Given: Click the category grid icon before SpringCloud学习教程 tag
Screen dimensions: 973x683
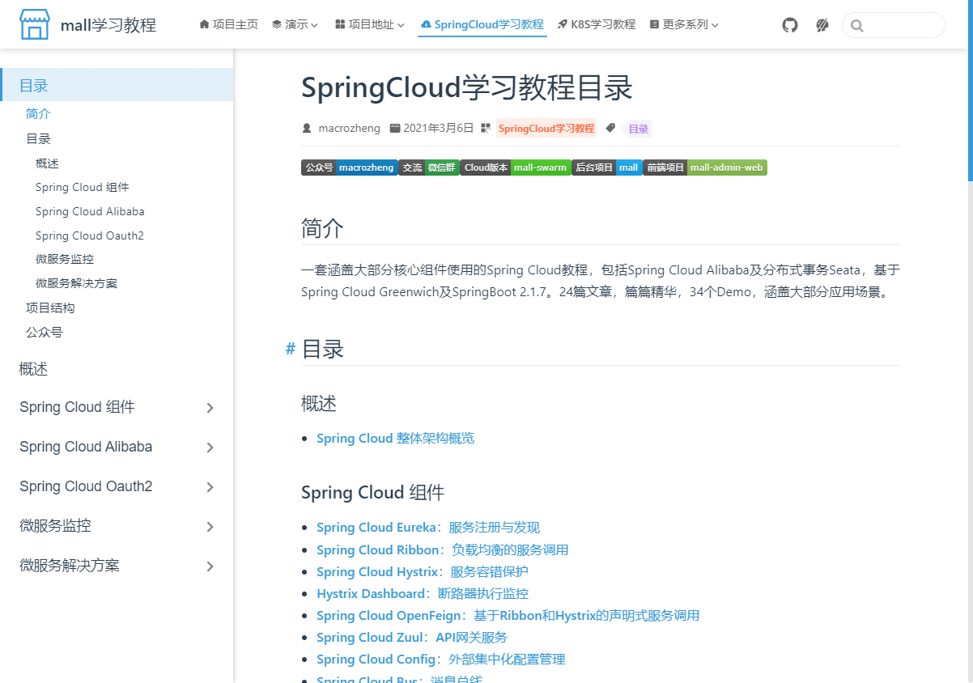Looking at the screenshot, I should click(486, 128).
